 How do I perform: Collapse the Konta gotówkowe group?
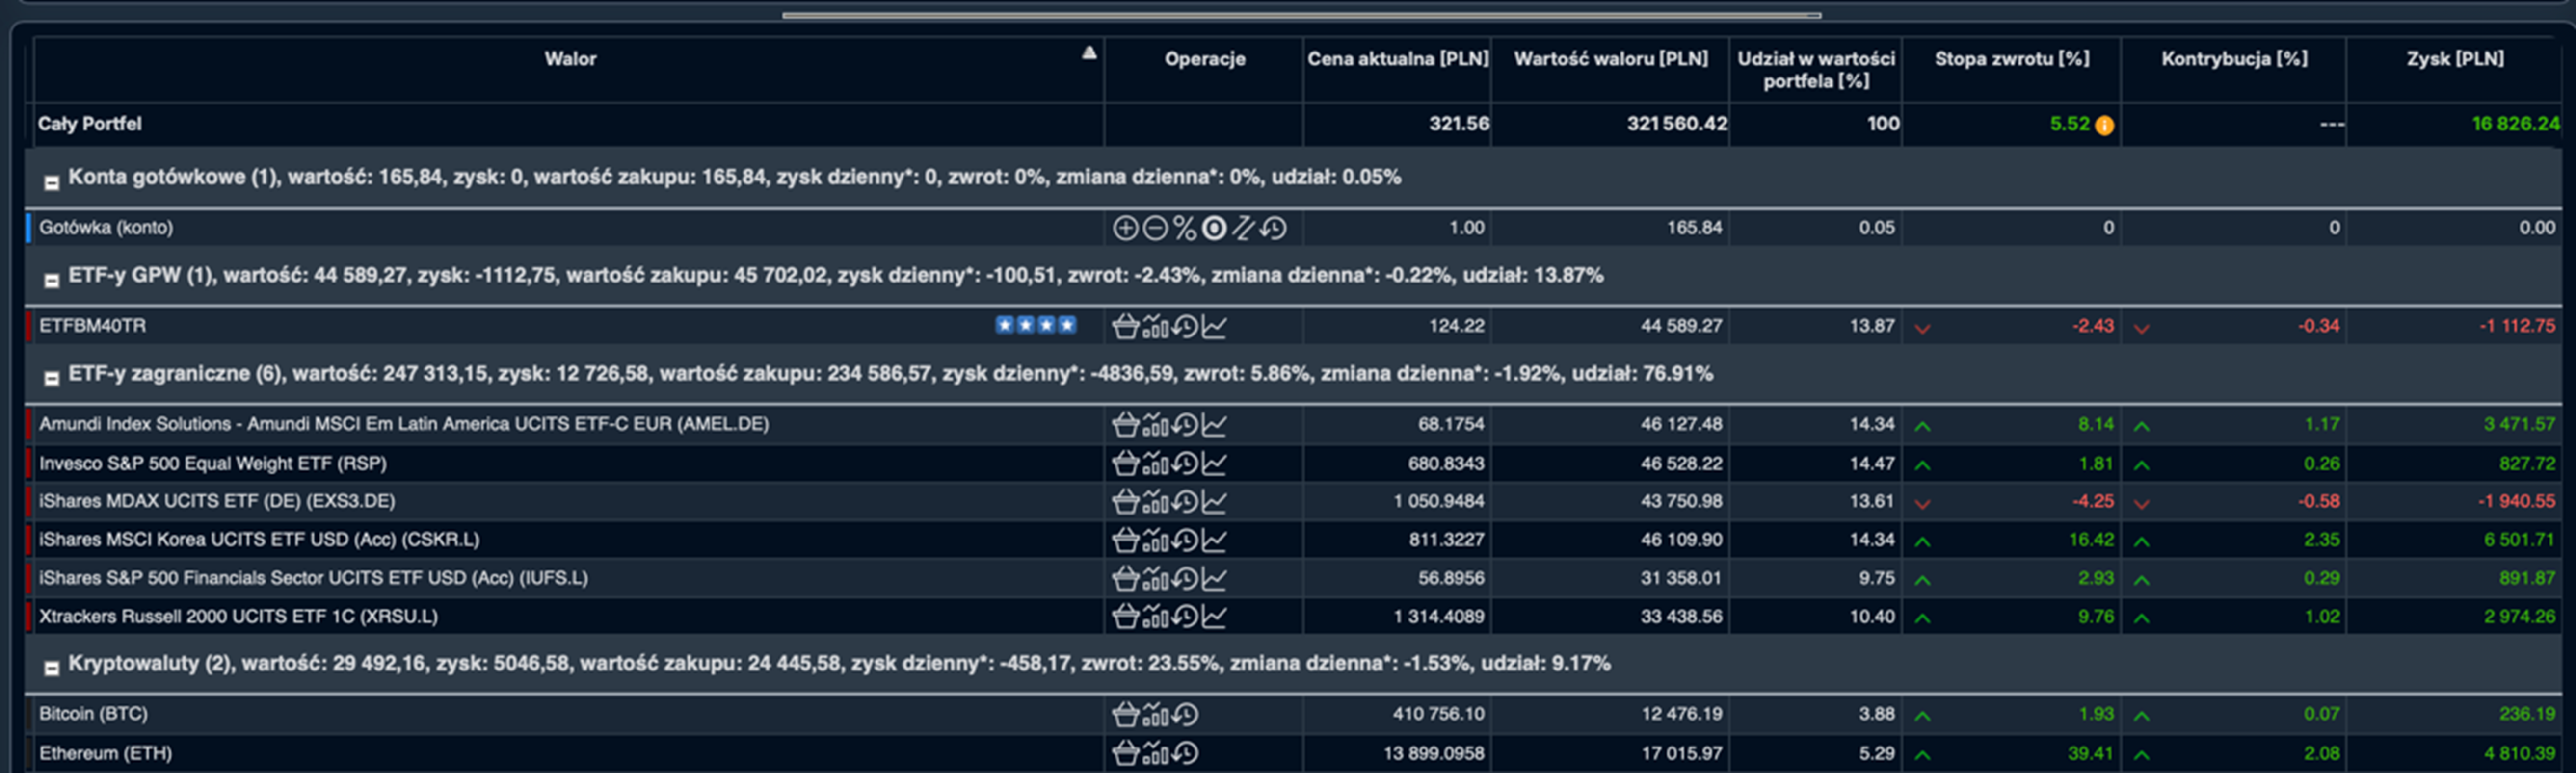click(51, 183)
